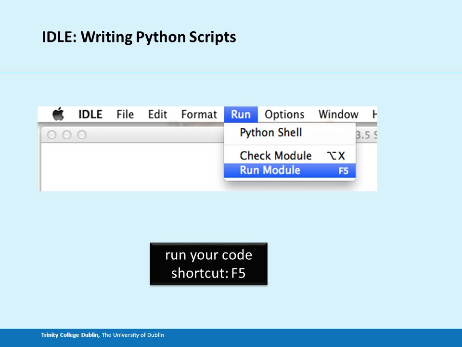This screenshot has width=462, height=347.
Task: Choose Python Shell from Run menu
Action: [290, 133]
